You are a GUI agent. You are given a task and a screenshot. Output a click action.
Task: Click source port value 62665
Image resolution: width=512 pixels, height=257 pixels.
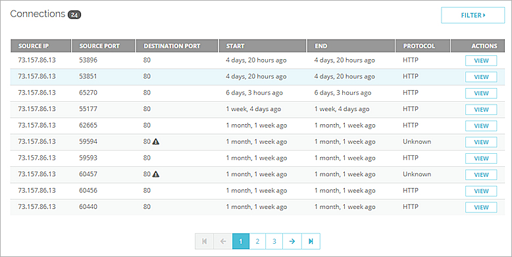tap(88, 126)
